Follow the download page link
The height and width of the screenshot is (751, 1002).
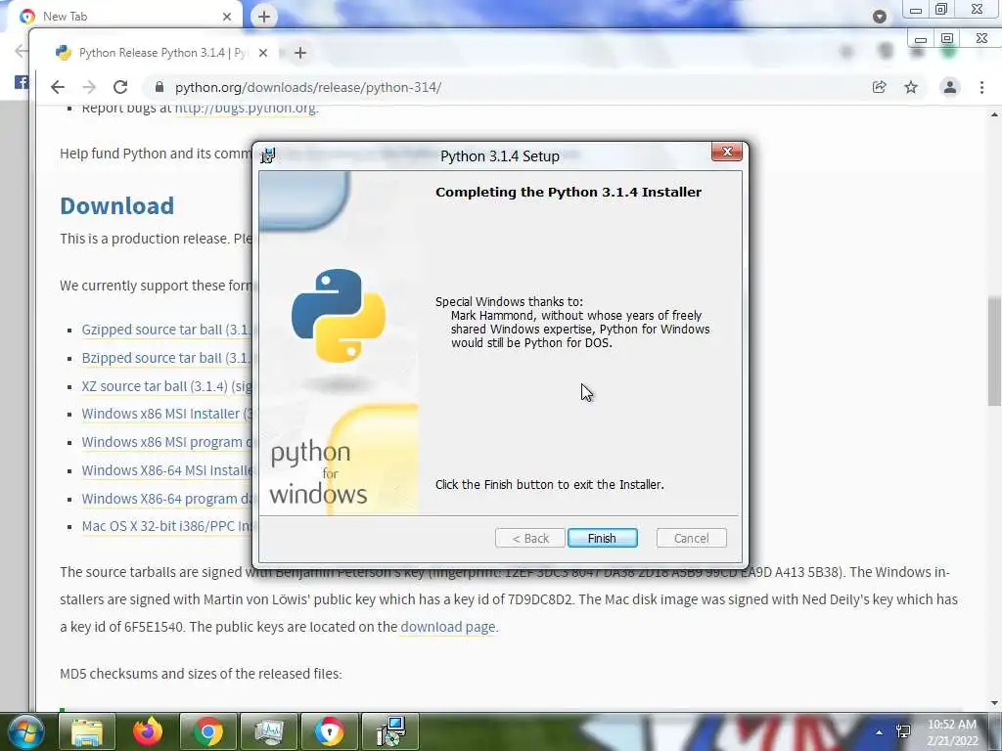pos(448,627)
